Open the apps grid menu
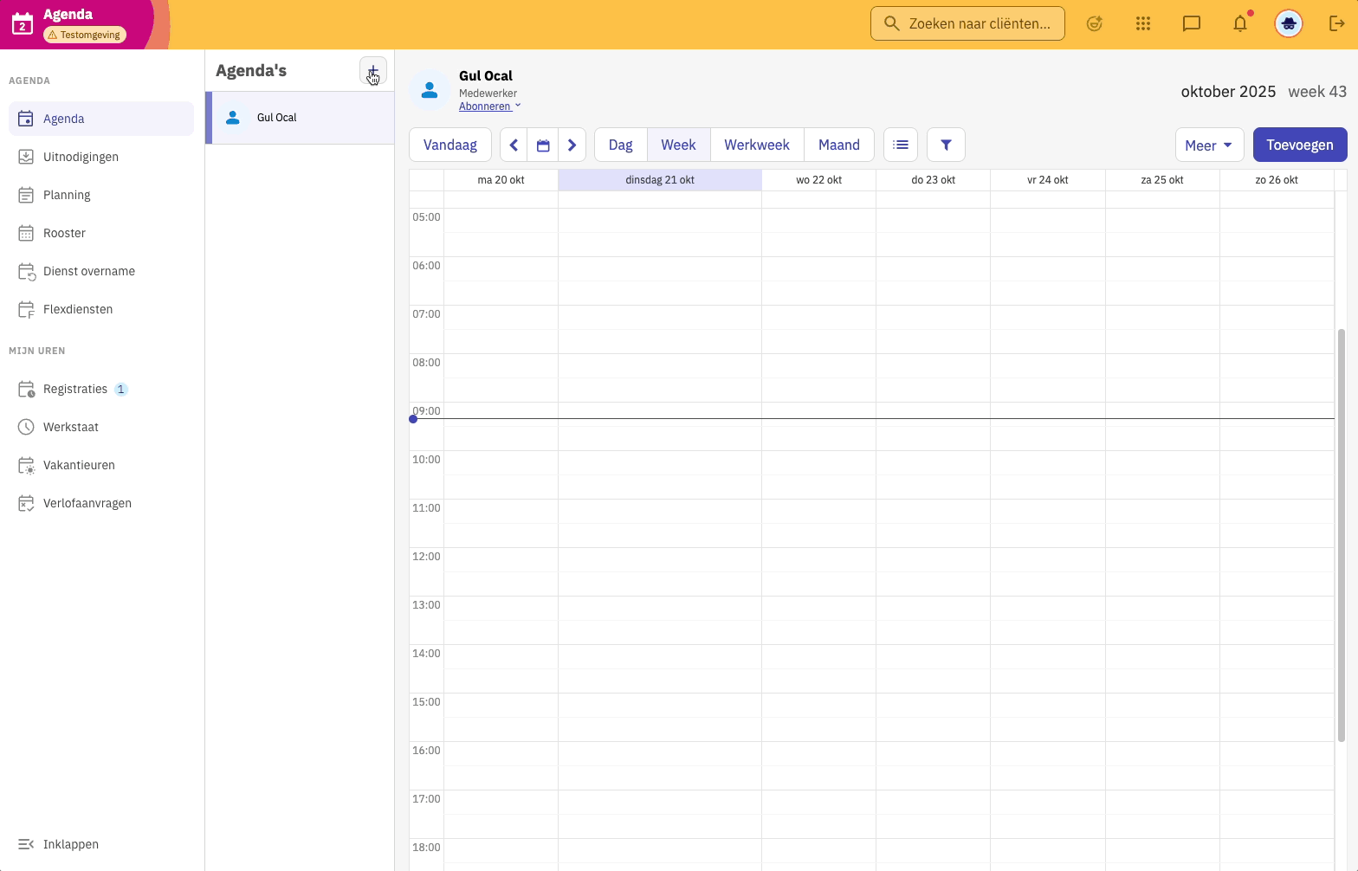The image size is (1358, 871). pyautogui.click(x=1143, y=23)
